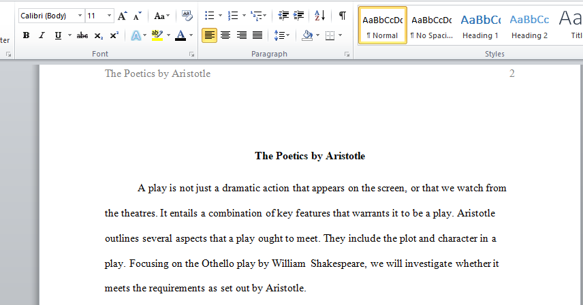Open the font color dropdown arrow
The width and height of the screenshot is (583, 305).
click(x=191, y=35)
